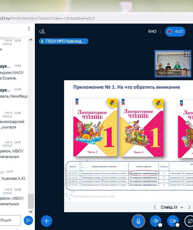Click the share screen icon

pyautogui.click(x=190, y=221)
